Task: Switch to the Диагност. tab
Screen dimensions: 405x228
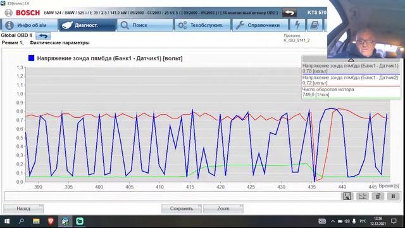Action: [x=87, y=25]
